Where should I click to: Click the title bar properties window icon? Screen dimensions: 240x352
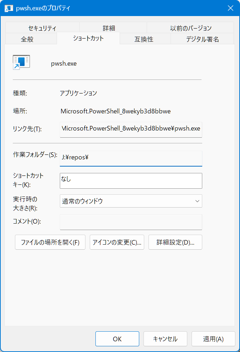tap(9, 8)
